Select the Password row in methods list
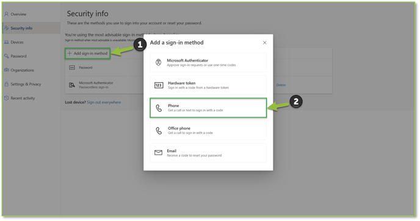 (x=104, y=68)
